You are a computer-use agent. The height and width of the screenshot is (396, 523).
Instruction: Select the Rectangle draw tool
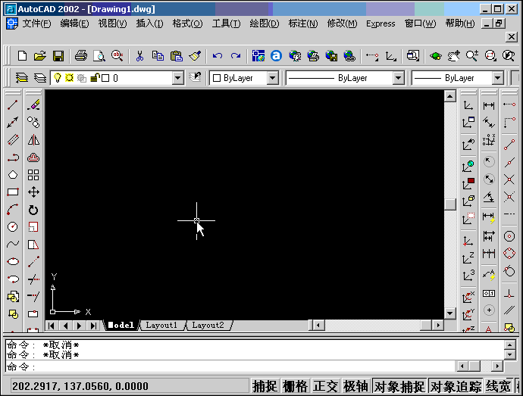click(x=13, y=192)
